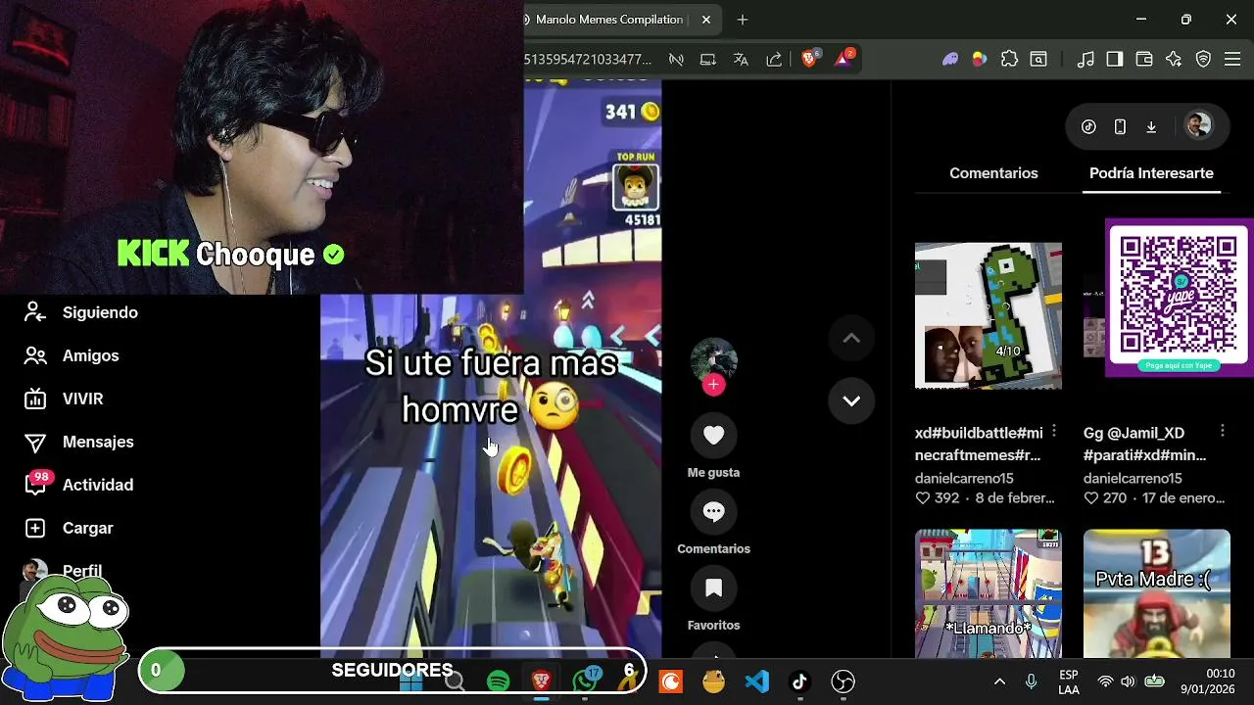Click the cast-to-device icon in address bar
1254x705 pixels.
coord(708,60)
